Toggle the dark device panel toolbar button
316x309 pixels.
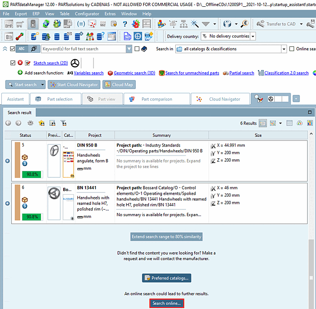[33, 24]
